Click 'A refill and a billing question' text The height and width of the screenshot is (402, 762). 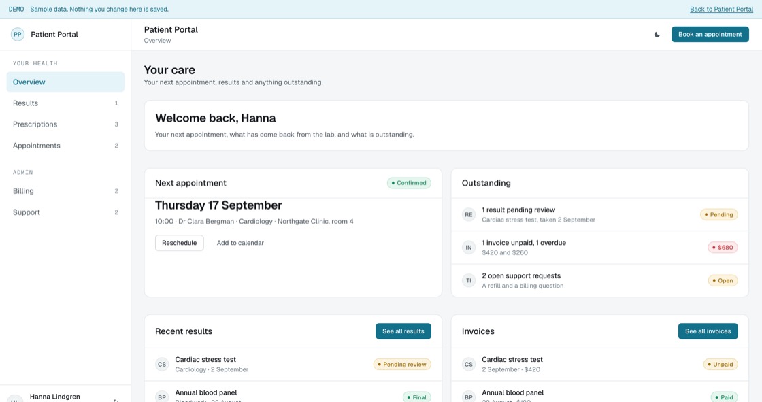(523, 286)
